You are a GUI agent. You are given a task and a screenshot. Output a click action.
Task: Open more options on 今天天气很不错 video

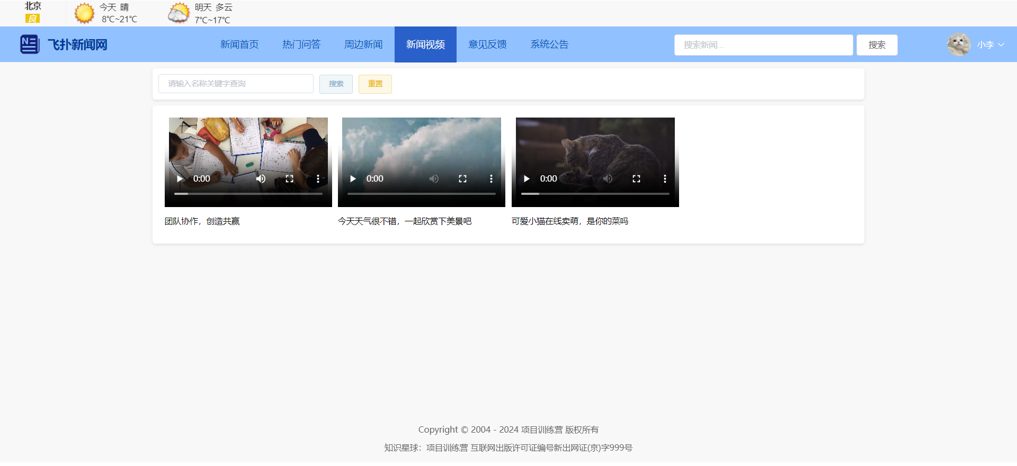tap(492, 179)
